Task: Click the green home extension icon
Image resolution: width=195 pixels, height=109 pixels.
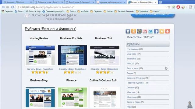Action: coord(174,7)
